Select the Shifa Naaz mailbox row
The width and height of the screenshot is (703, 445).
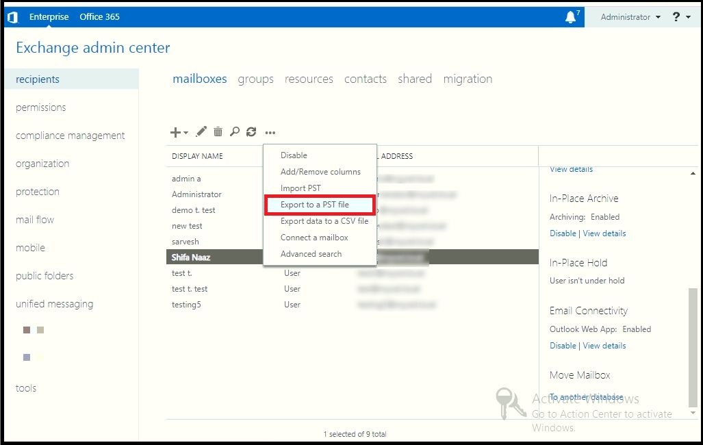click(352, 257)
